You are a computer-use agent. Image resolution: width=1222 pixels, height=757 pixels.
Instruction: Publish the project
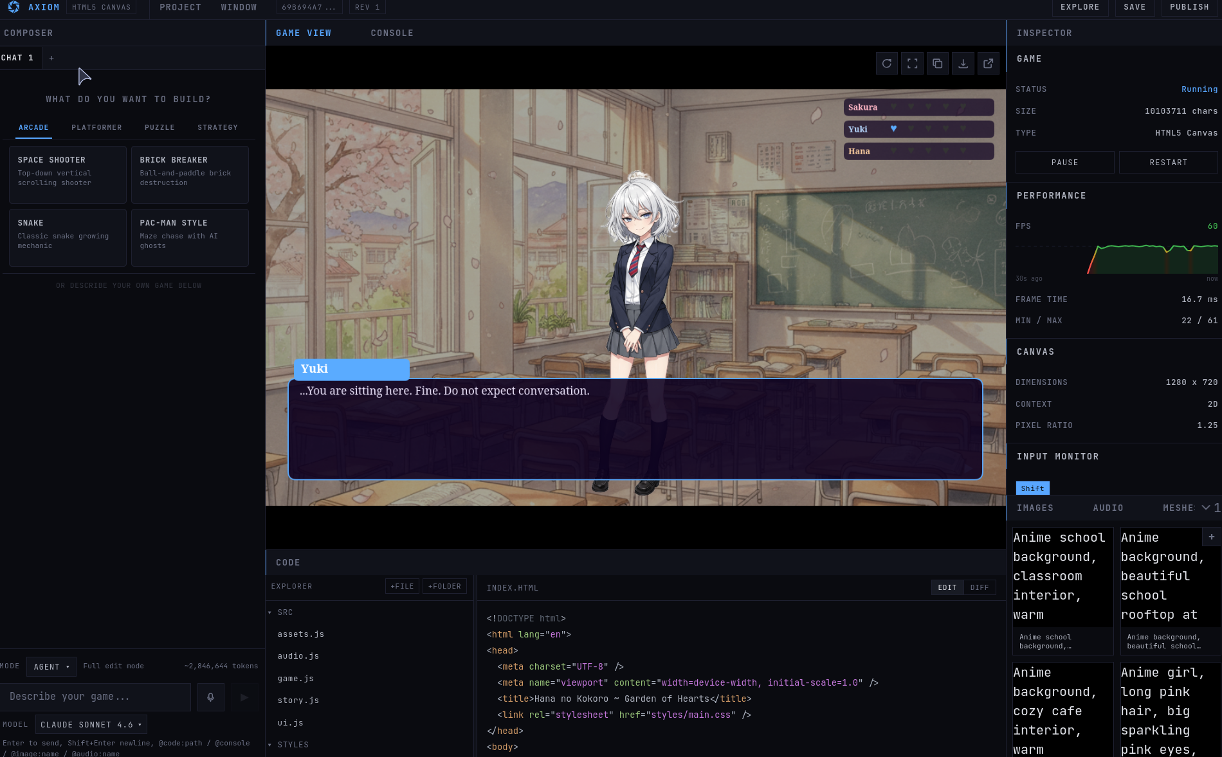point(1189,7)
